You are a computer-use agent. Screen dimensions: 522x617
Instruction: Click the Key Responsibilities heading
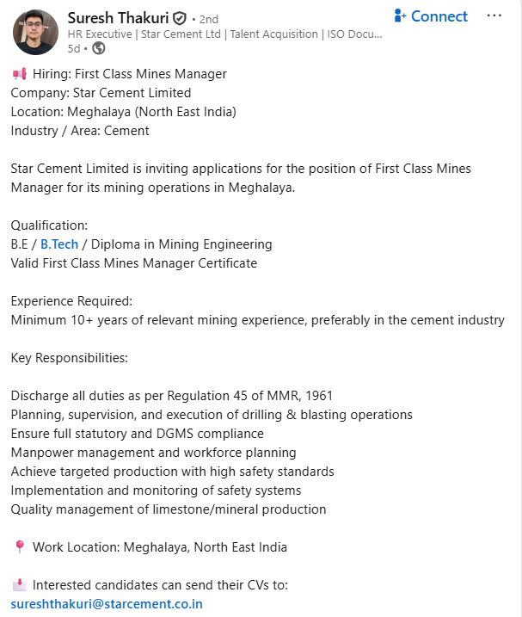coord(69,358)
